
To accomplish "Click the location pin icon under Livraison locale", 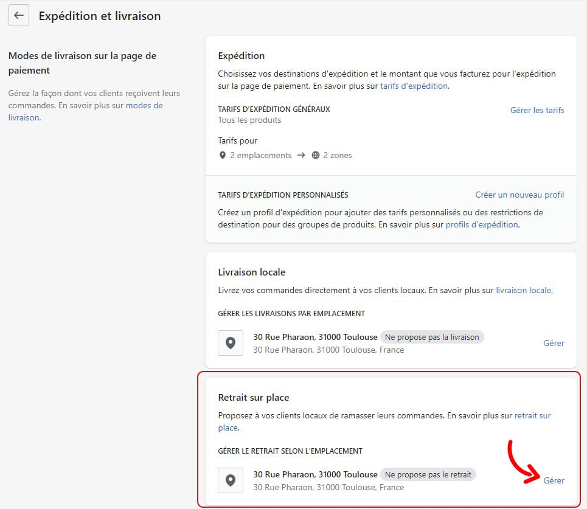I will pos(231,343).
